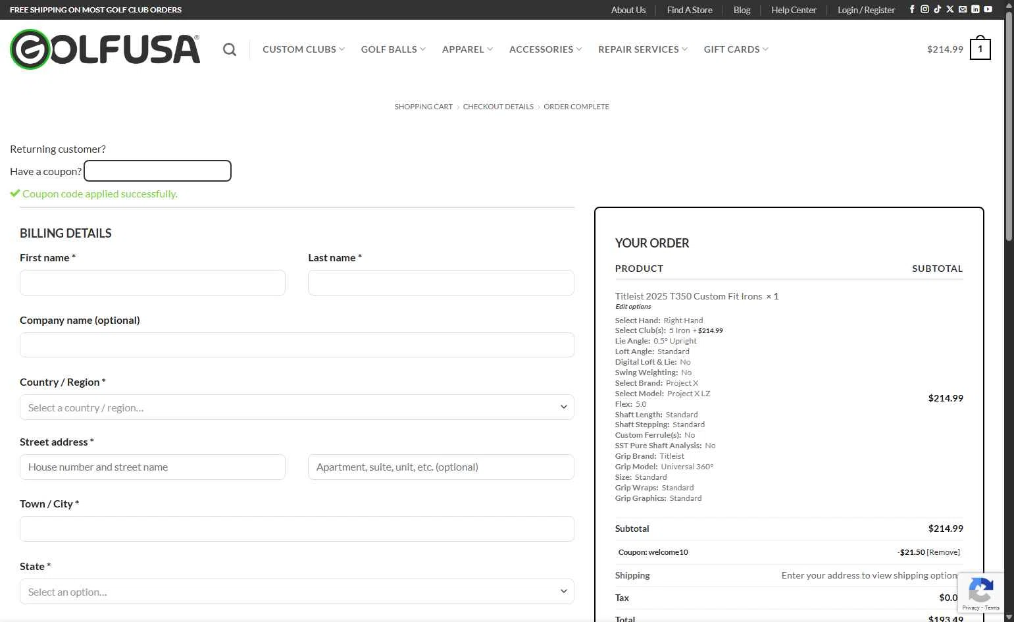Open the GolfUSA Facebook page icon
1014x622 pixels.
tap(912, 9)
